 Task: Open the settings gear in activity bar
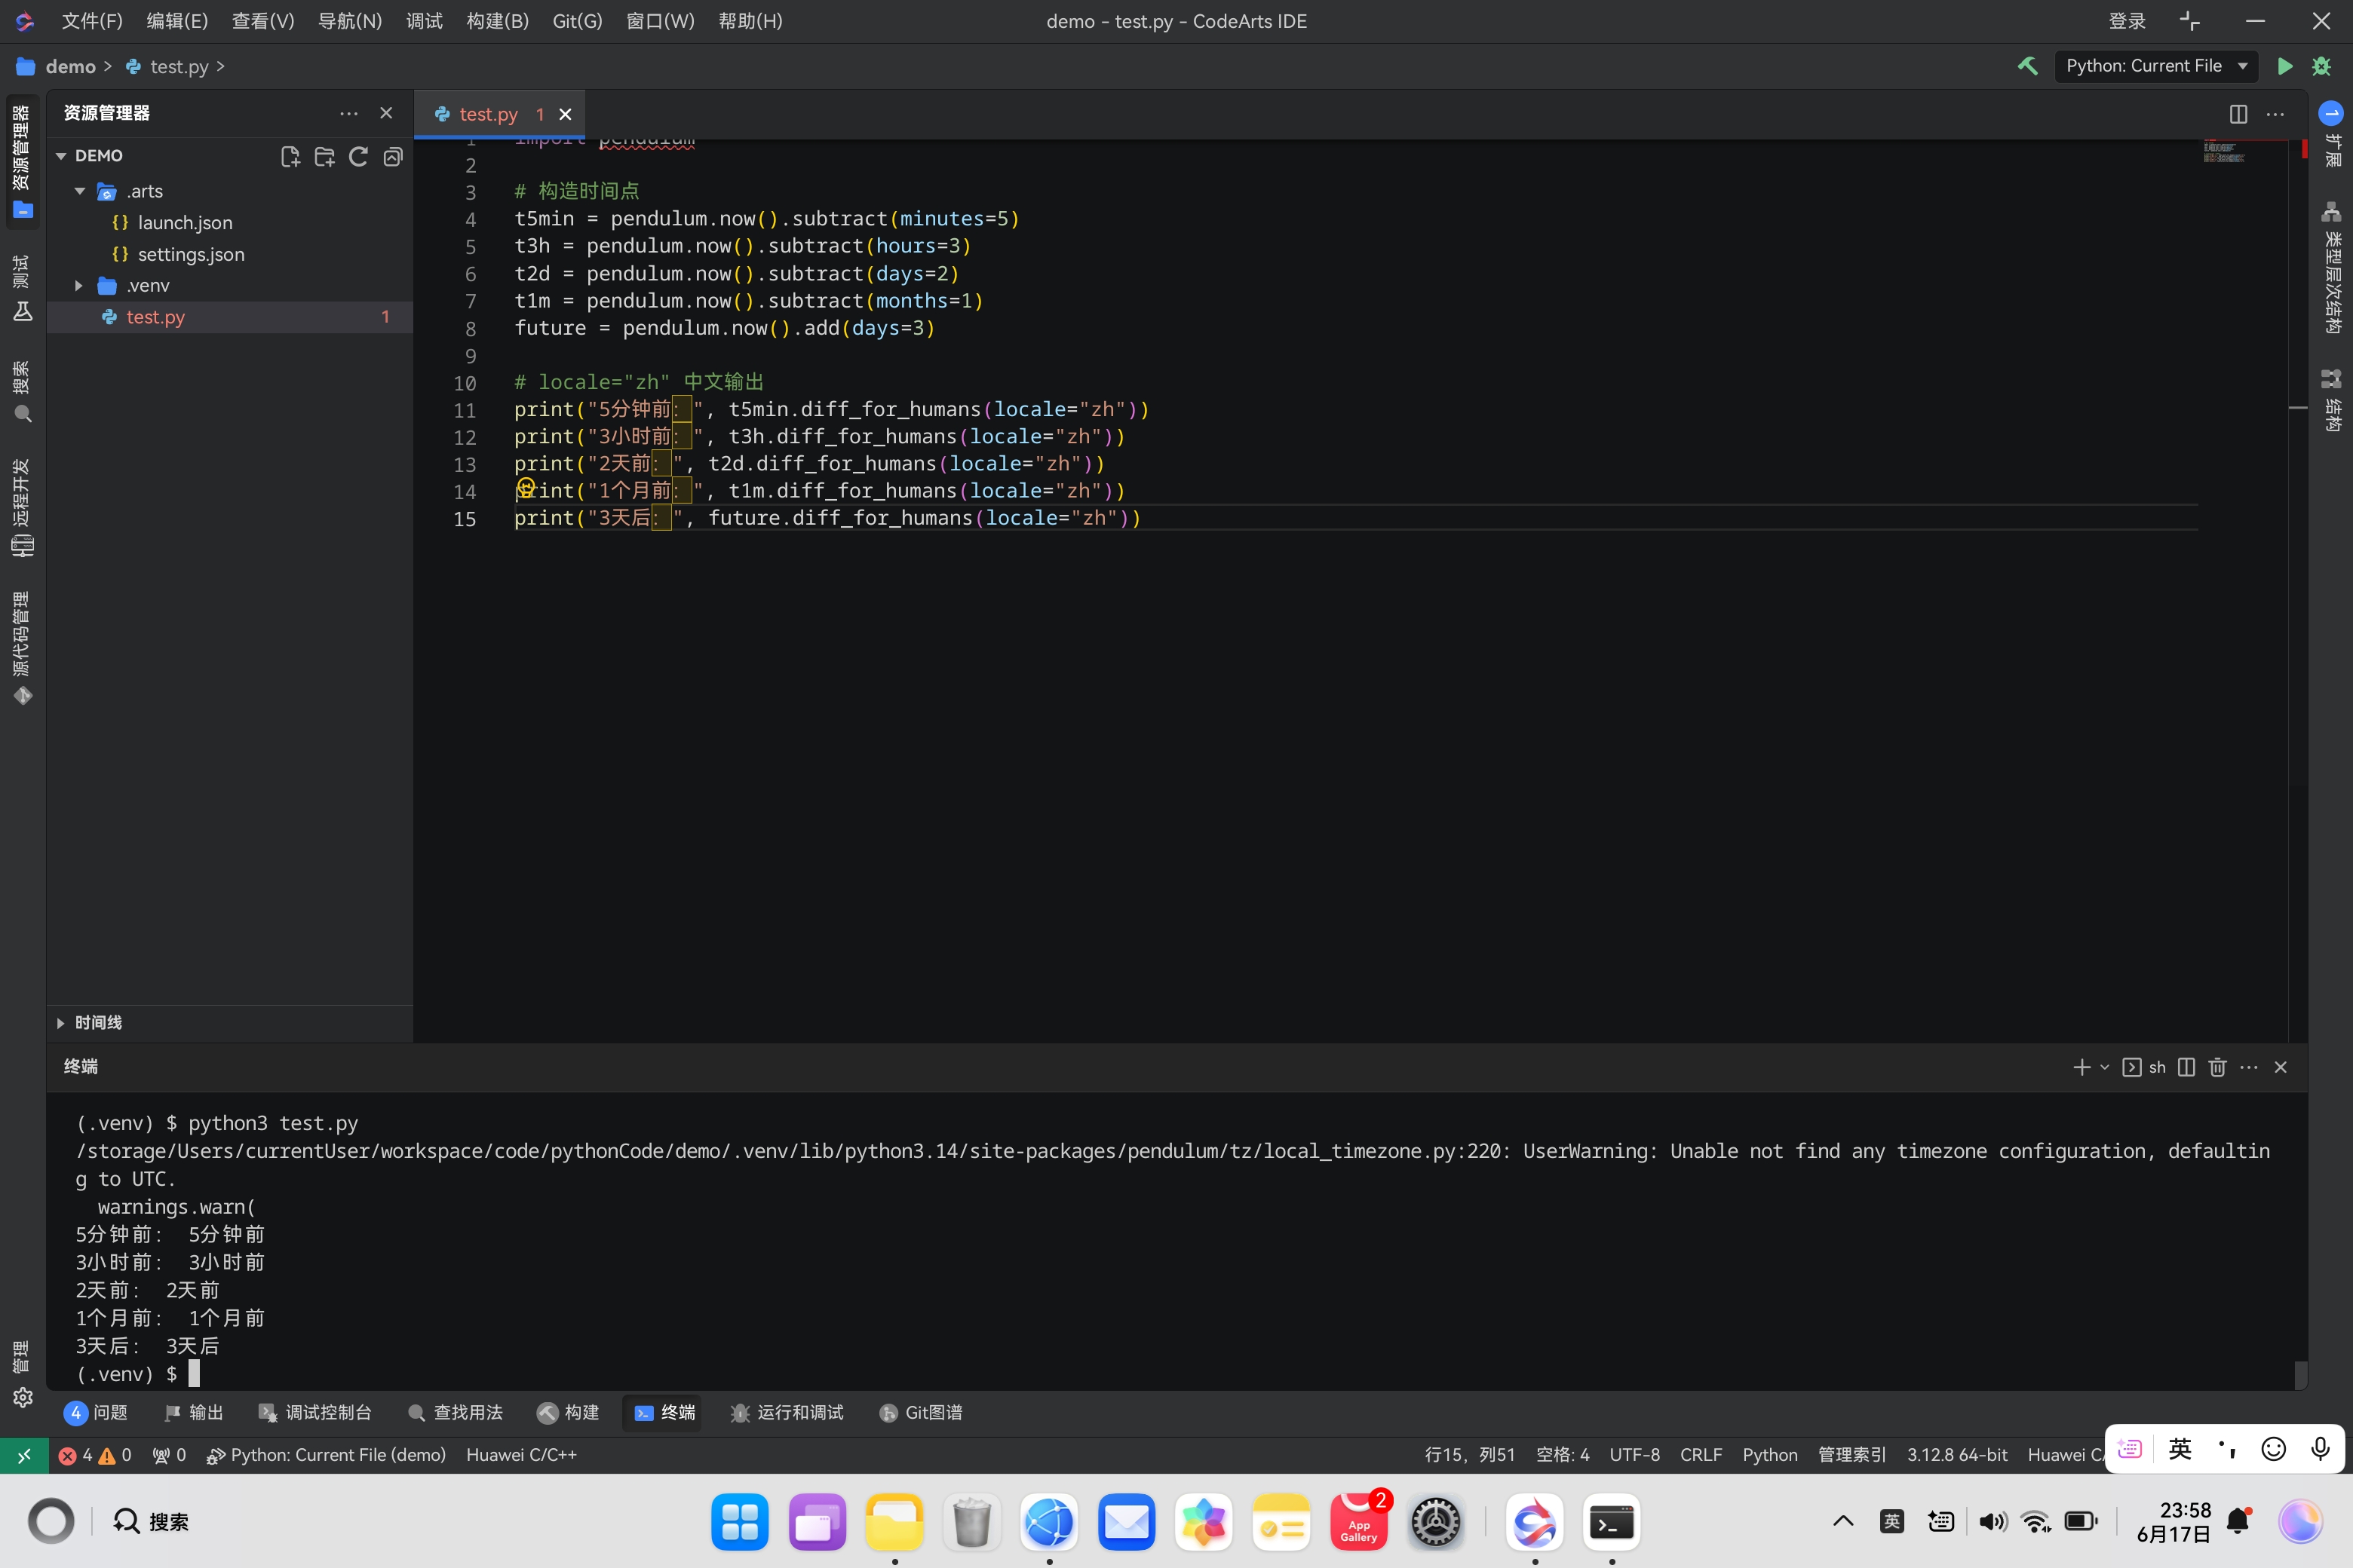tap(23, 1397)
